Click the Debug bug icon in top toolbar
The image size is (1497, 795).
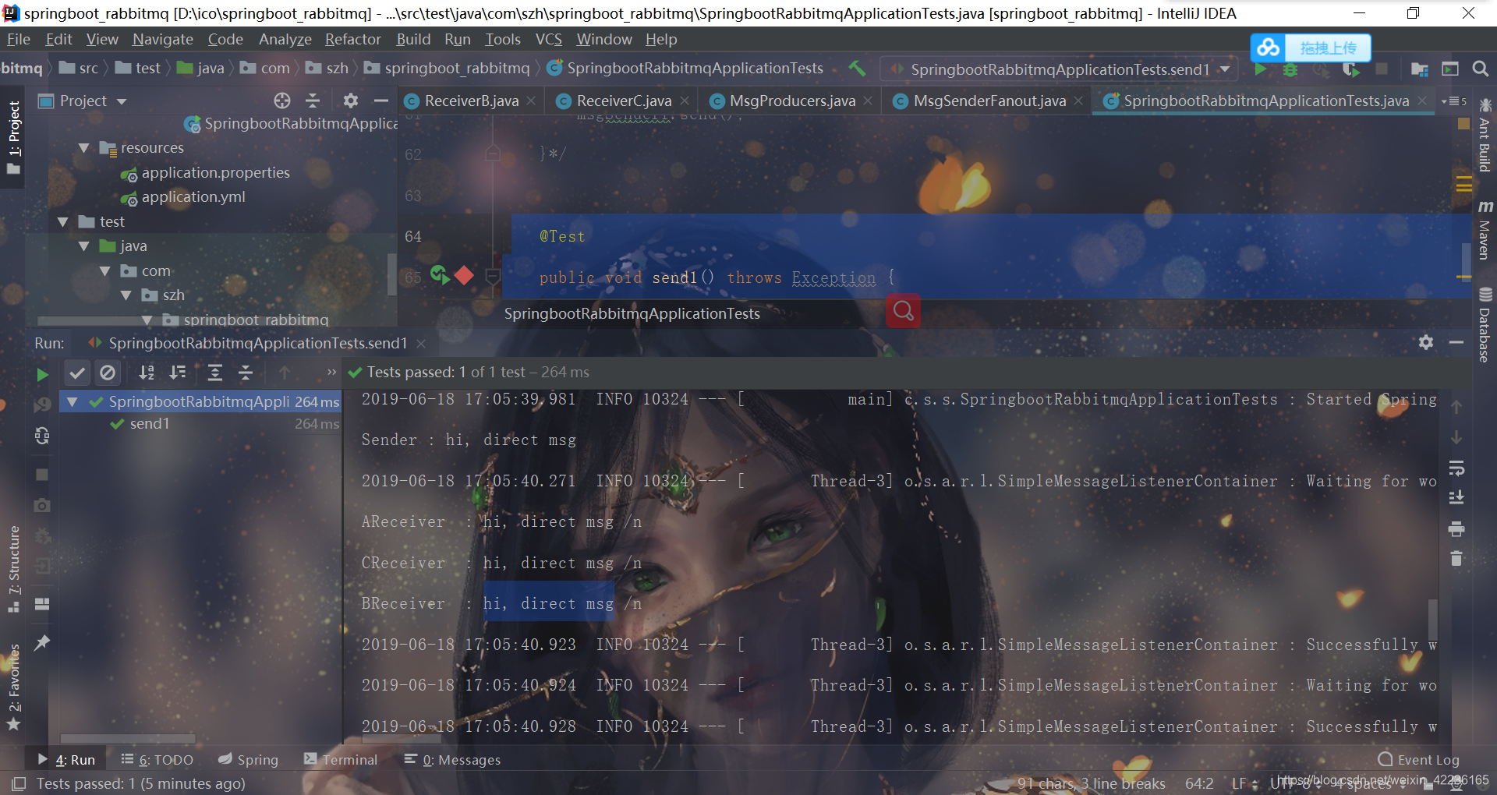(1290, 69)
